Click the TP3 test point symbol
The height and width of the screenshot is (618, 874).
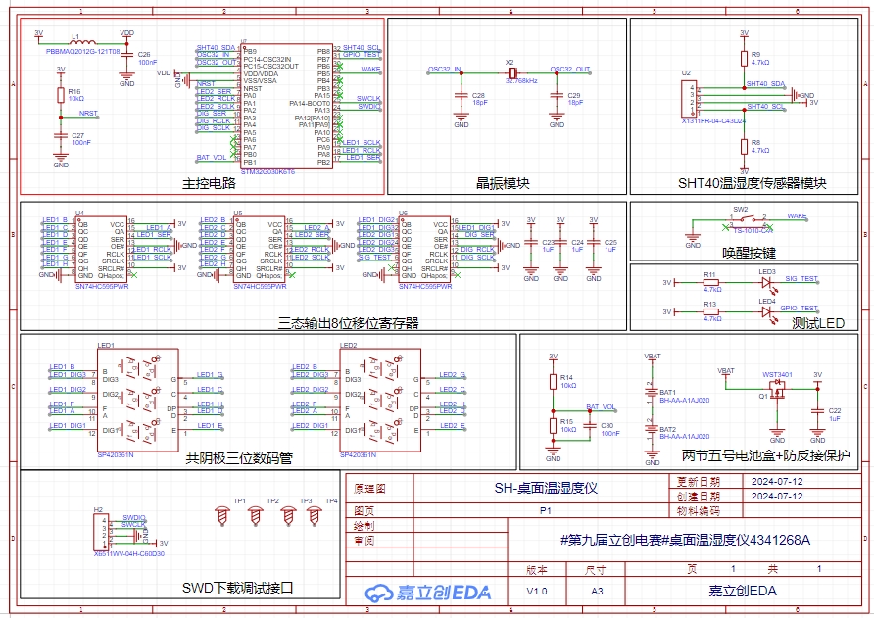click(x=288, y=516)
